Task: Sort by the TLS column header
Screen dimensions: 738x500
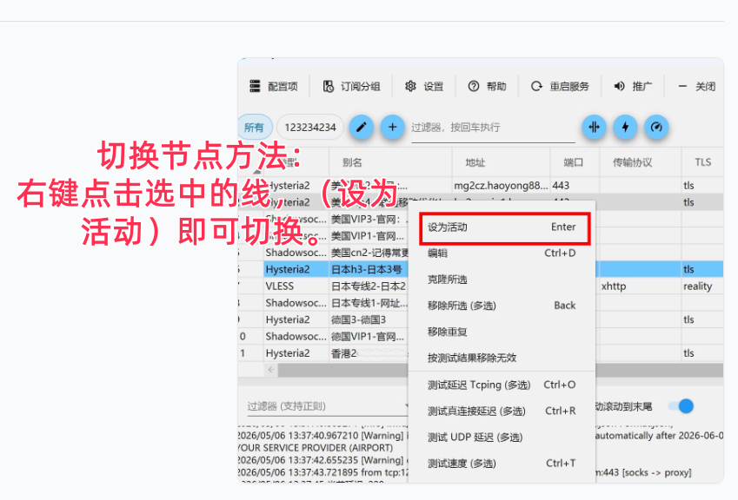Action: click(702, 162)
